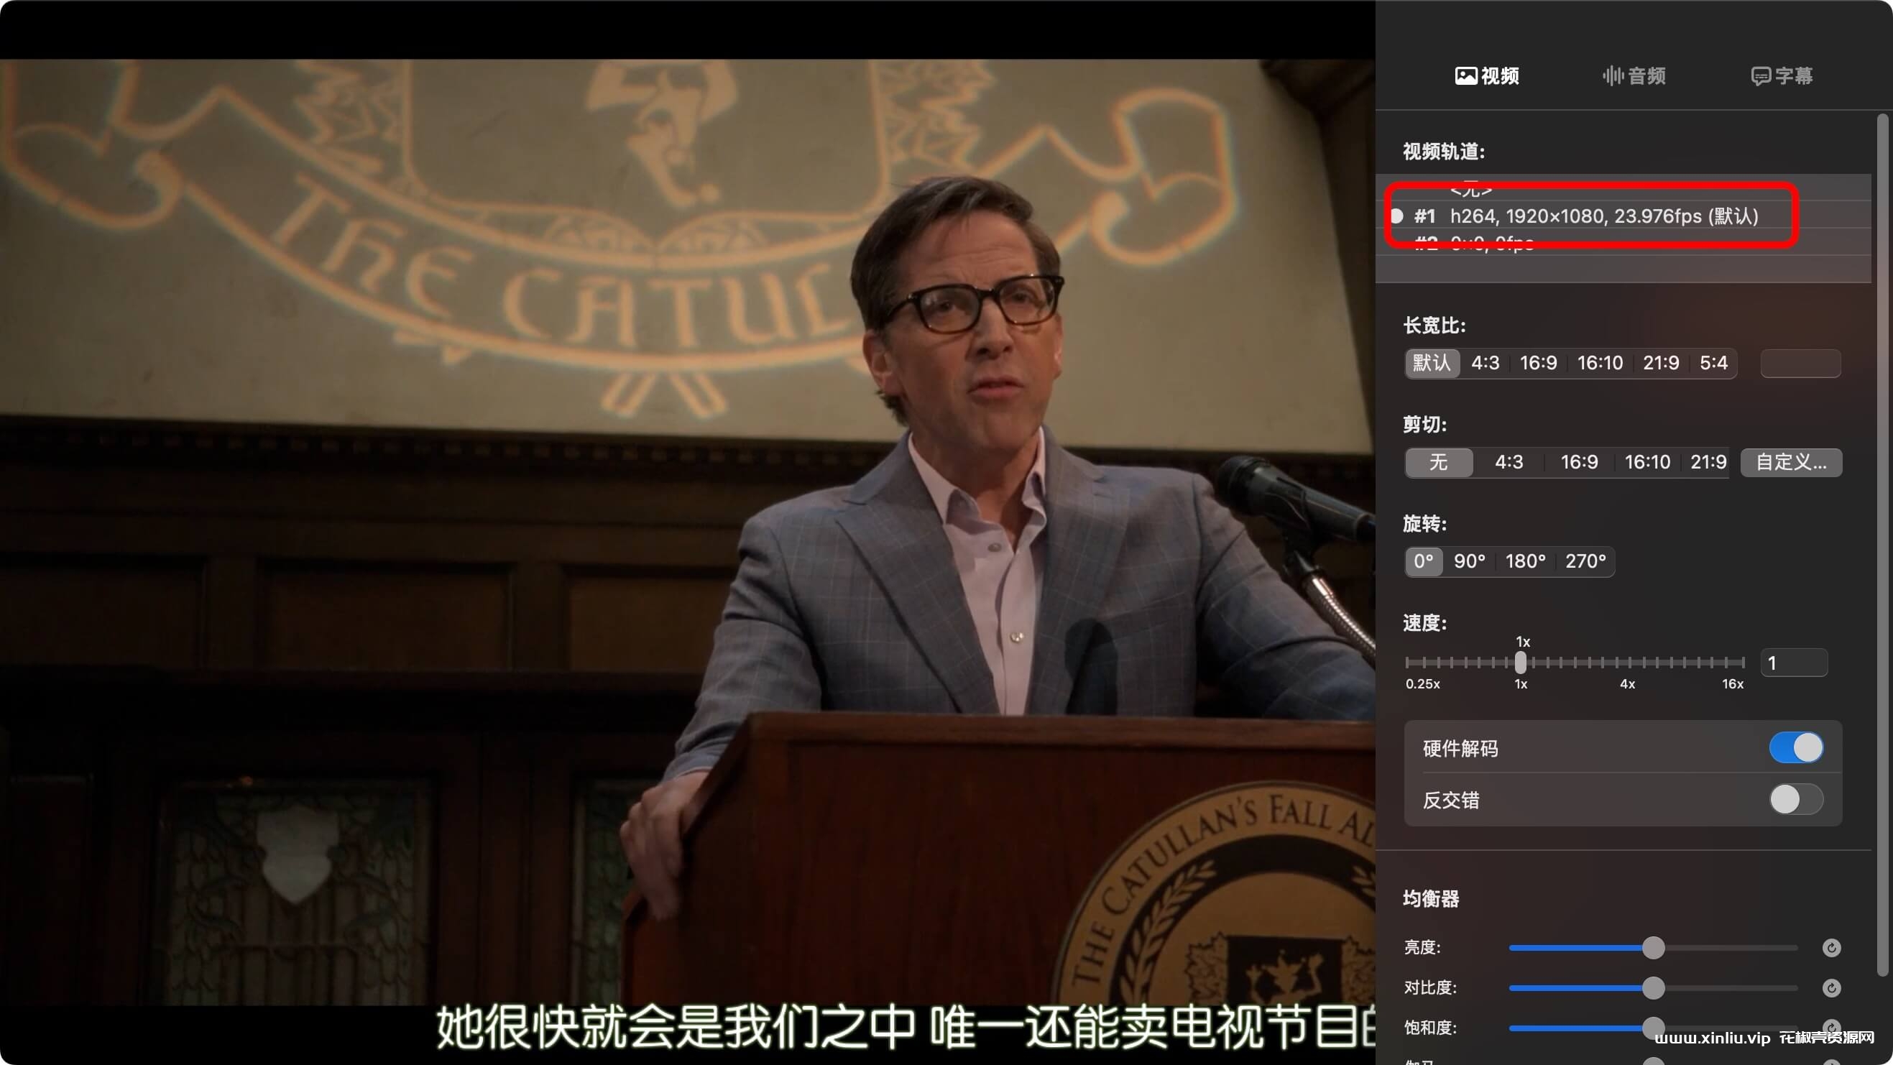Crop the video to 16:9

1579,462
